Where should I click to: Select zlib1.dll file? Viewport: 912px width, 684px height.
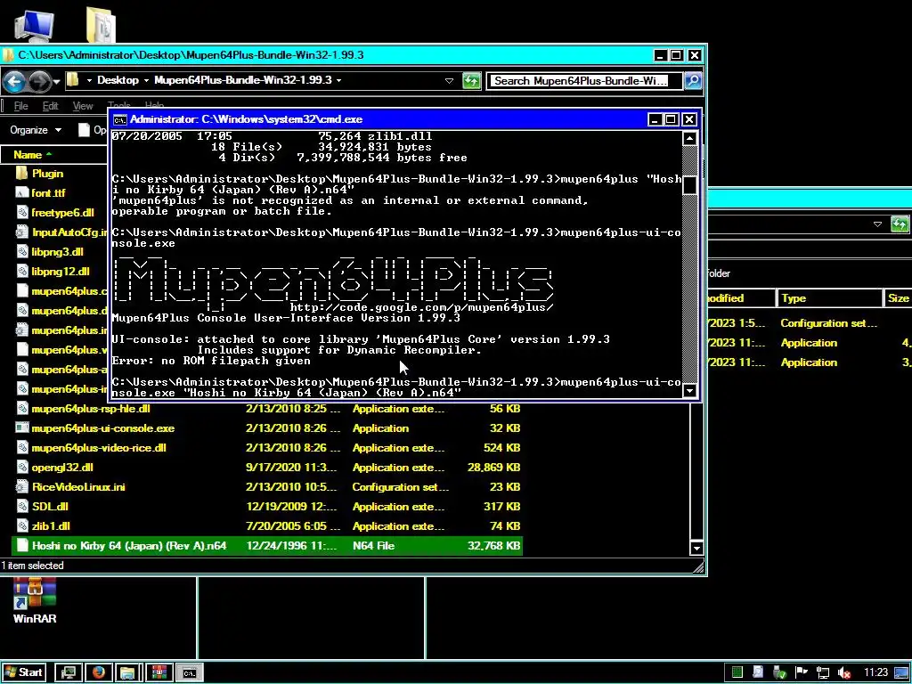(x=44, y=526)
